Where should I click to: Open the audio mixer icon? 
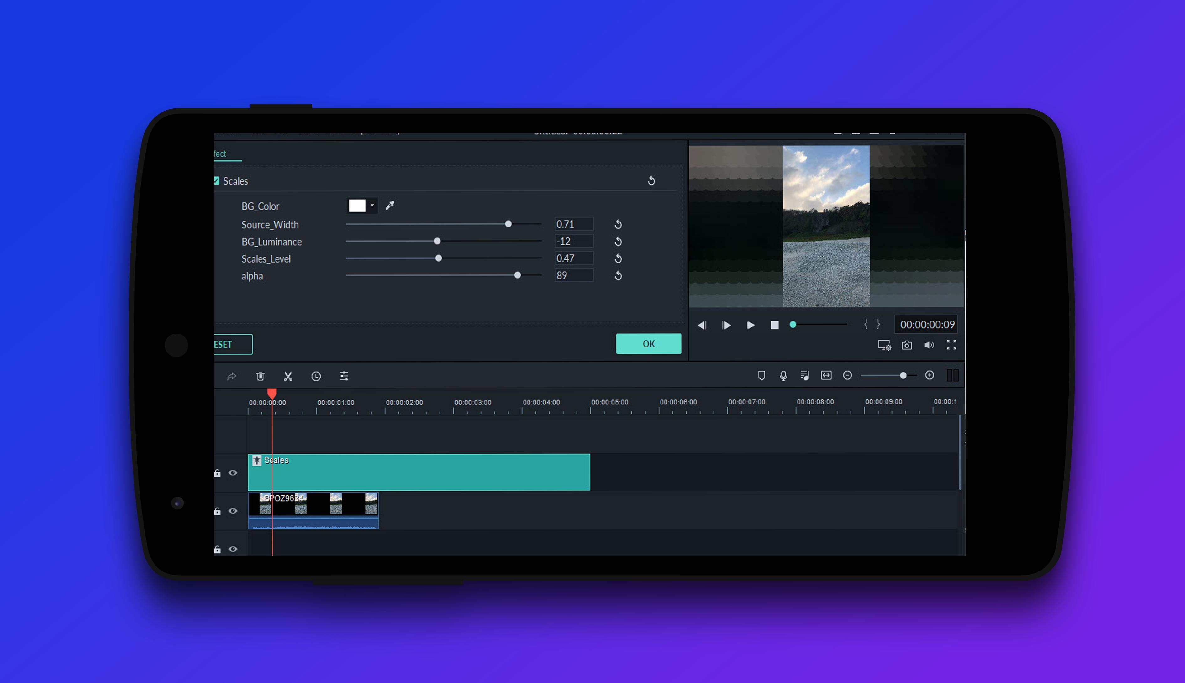click(804, 375)
